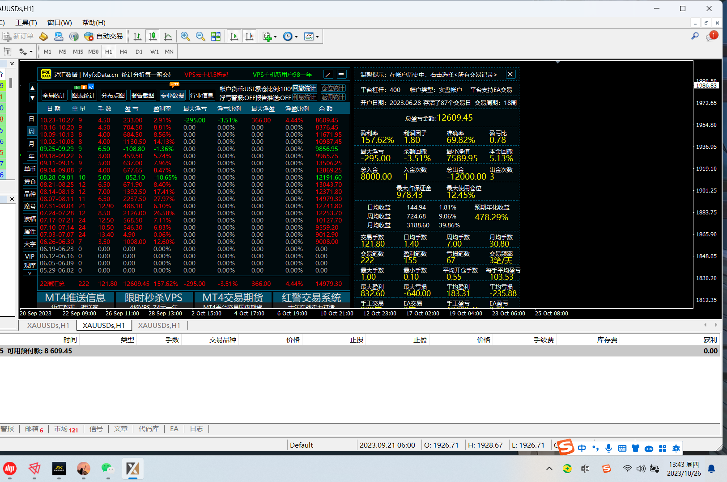Toggle the 持仓 sidebar button

[x=30, y=181]
